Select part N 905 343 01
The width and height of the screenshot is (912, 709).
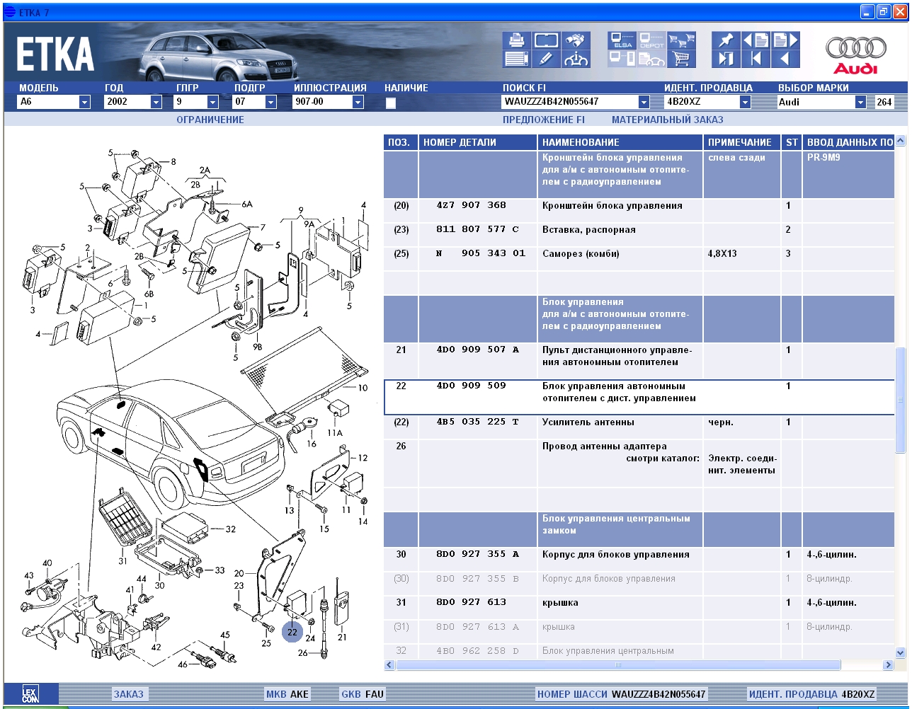coord(481,254)
